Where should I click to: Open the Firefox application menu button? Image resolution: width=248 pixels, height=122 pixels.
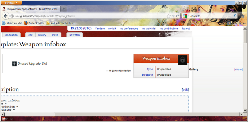(x=11, y=3)
